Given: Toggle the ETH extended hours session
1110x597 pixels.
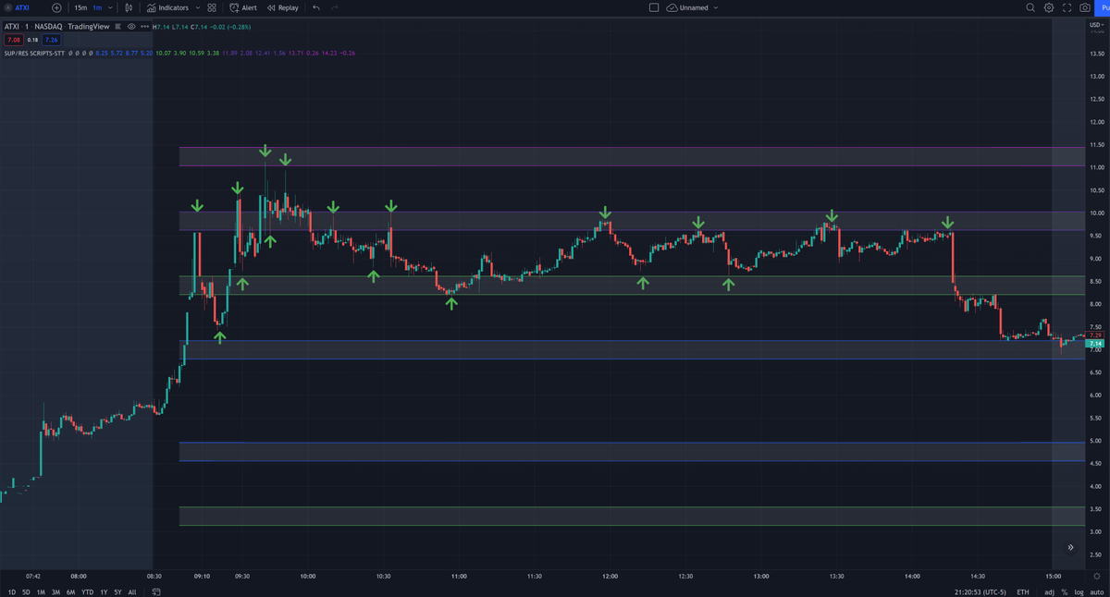Looking at the screenshot, I should click(x=1023, y=591).
